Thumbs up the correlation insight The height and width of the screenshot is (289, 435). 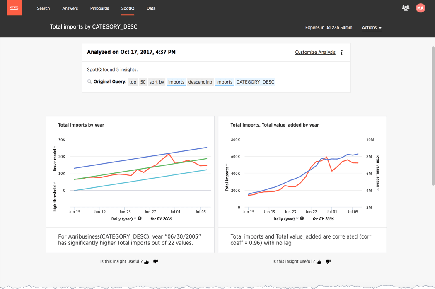click(319, 262)
